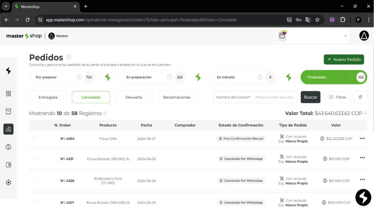Click the search text input field
Screen dimensions: 374x210
coord(275,97)
